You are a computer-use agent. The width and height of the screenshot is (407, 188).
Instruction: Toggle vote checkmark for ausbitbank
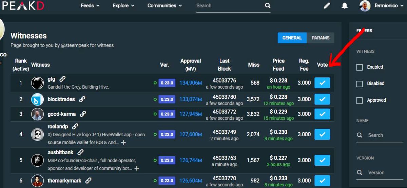[322, 160]
